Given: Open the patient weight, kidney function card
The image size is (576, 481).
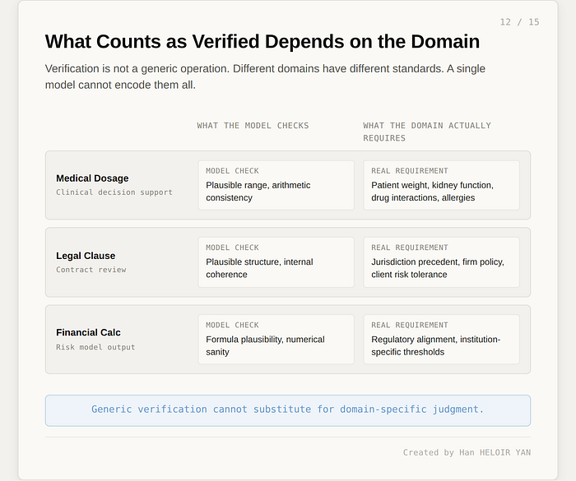Looking at the screenshot, I should [x=442, y=186].
